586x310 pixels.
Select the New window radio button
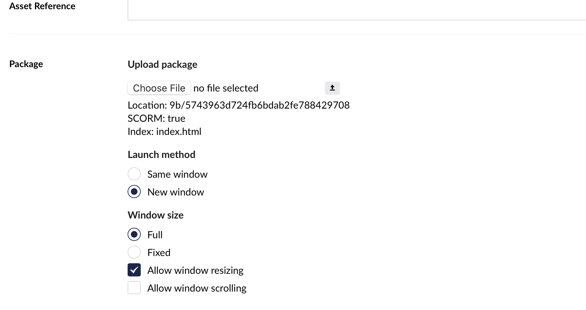(x=134, y=192)
